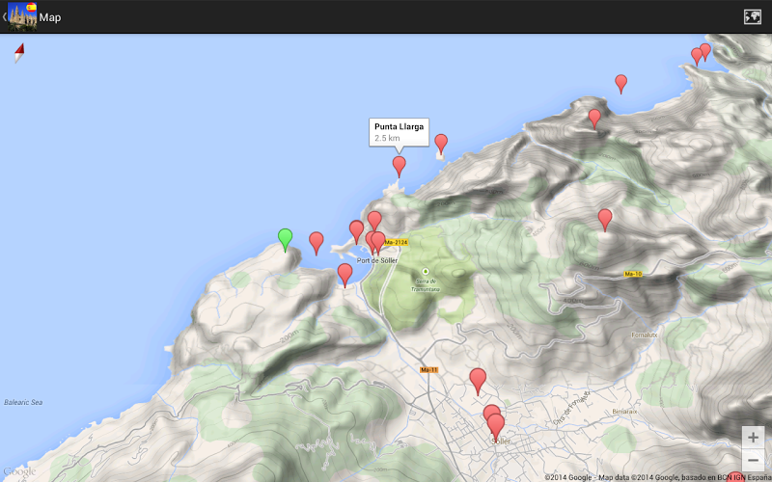
Task: Tap the red pin north of Sóller town
Action: [x=478, y=381]
